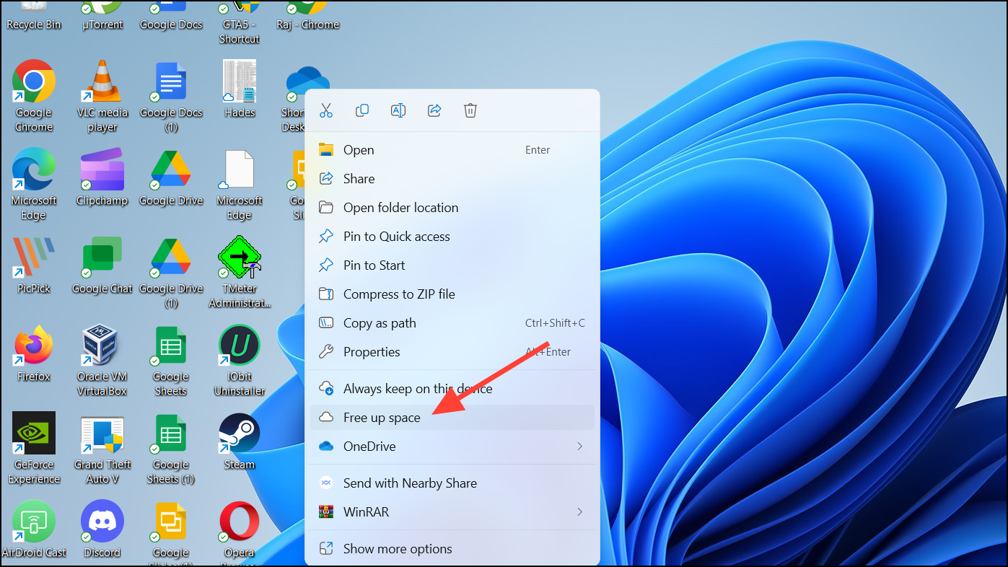This screenshot has width=1008, height=567.
Task: Click the Delete trash icon
Action: pyautogui.click(x=470, y=110)
